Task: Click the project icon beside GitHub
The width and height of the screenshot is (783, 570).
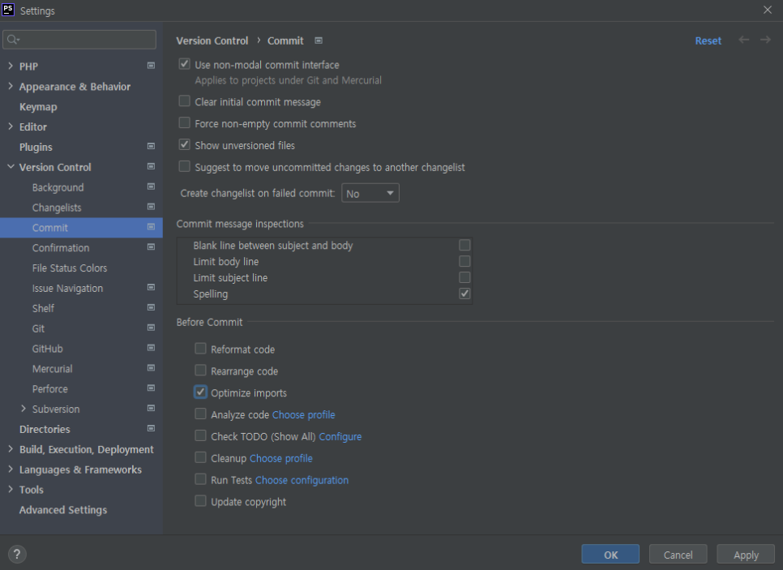Action: coord(151,348)
